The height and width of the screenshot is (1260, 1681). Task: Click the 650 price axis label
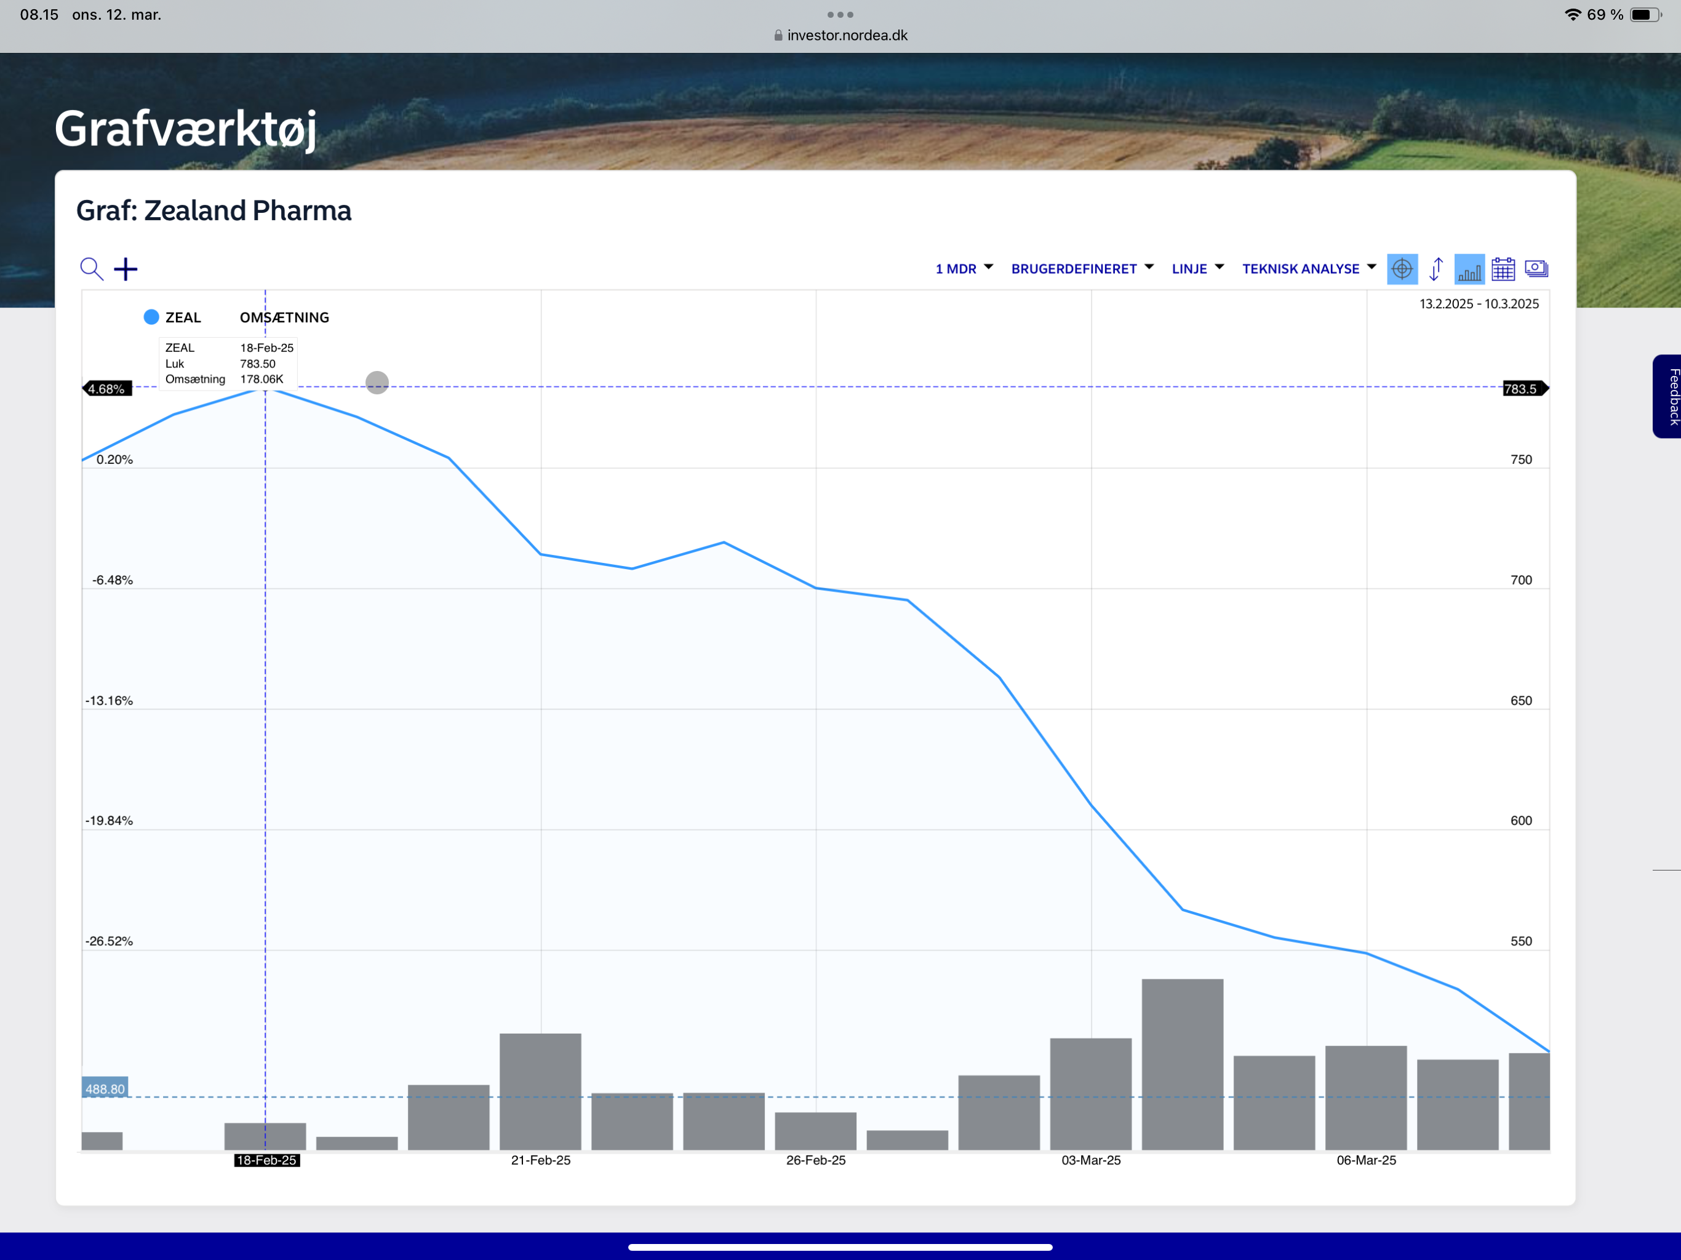[1522, 701]
